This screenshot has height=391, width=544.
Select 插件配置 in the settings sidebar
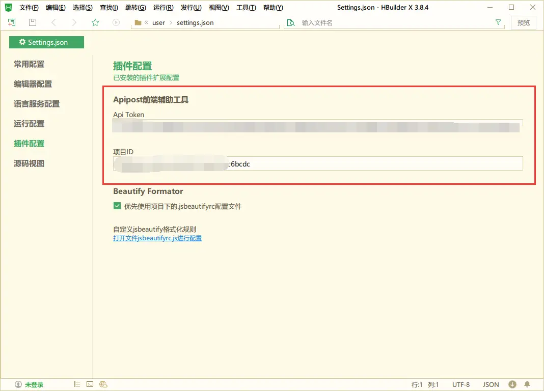29,144
